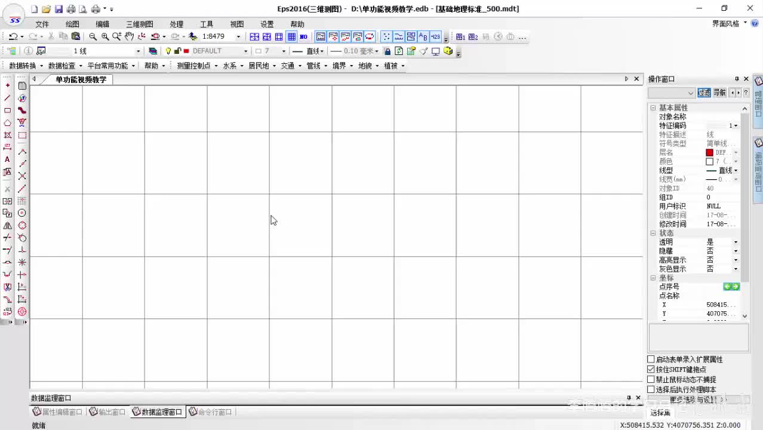Open the 测量控制点 toolbar menu
Viewport: 763px width, 430px height.
click(x=198, y=66)
